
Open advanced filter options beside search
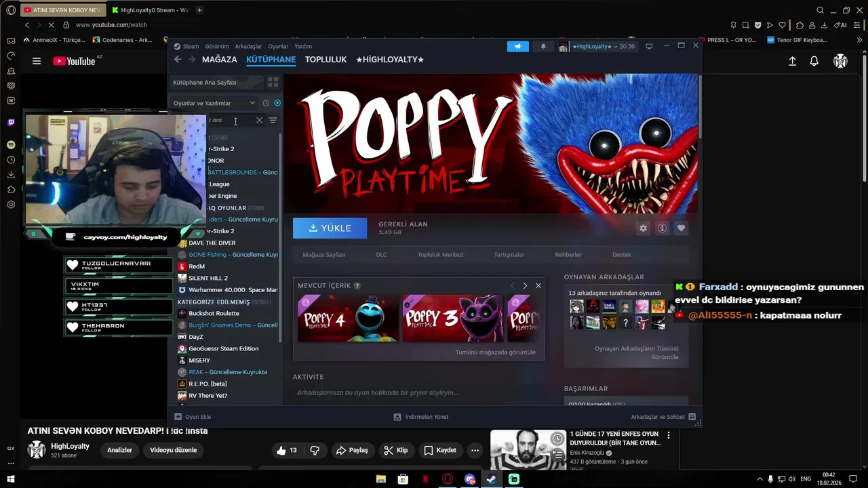[x=273, y=120]
